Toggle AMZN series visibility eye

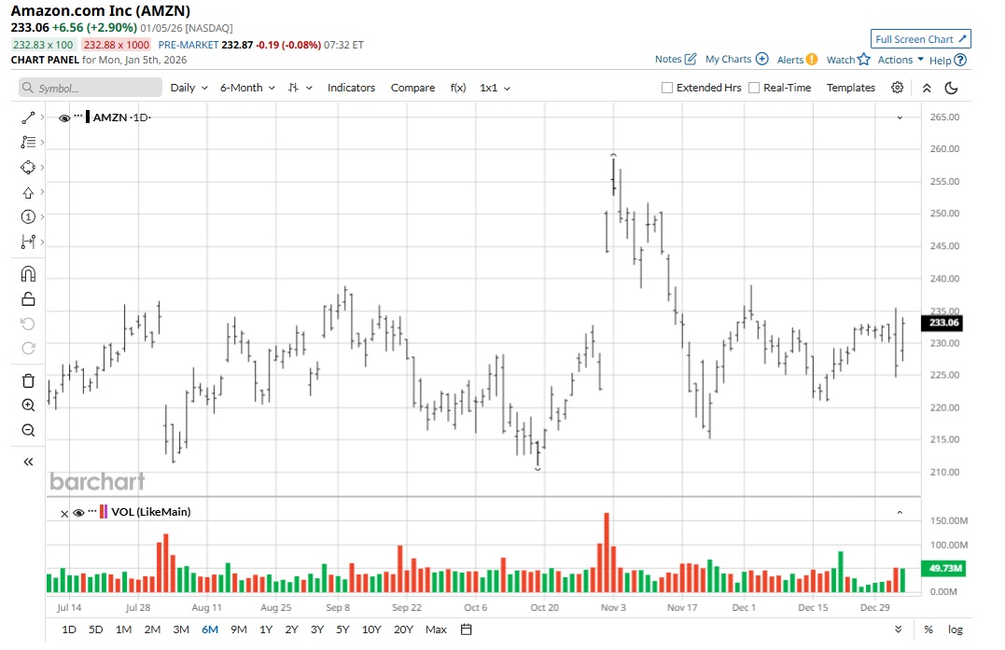[x=64, y=118]
